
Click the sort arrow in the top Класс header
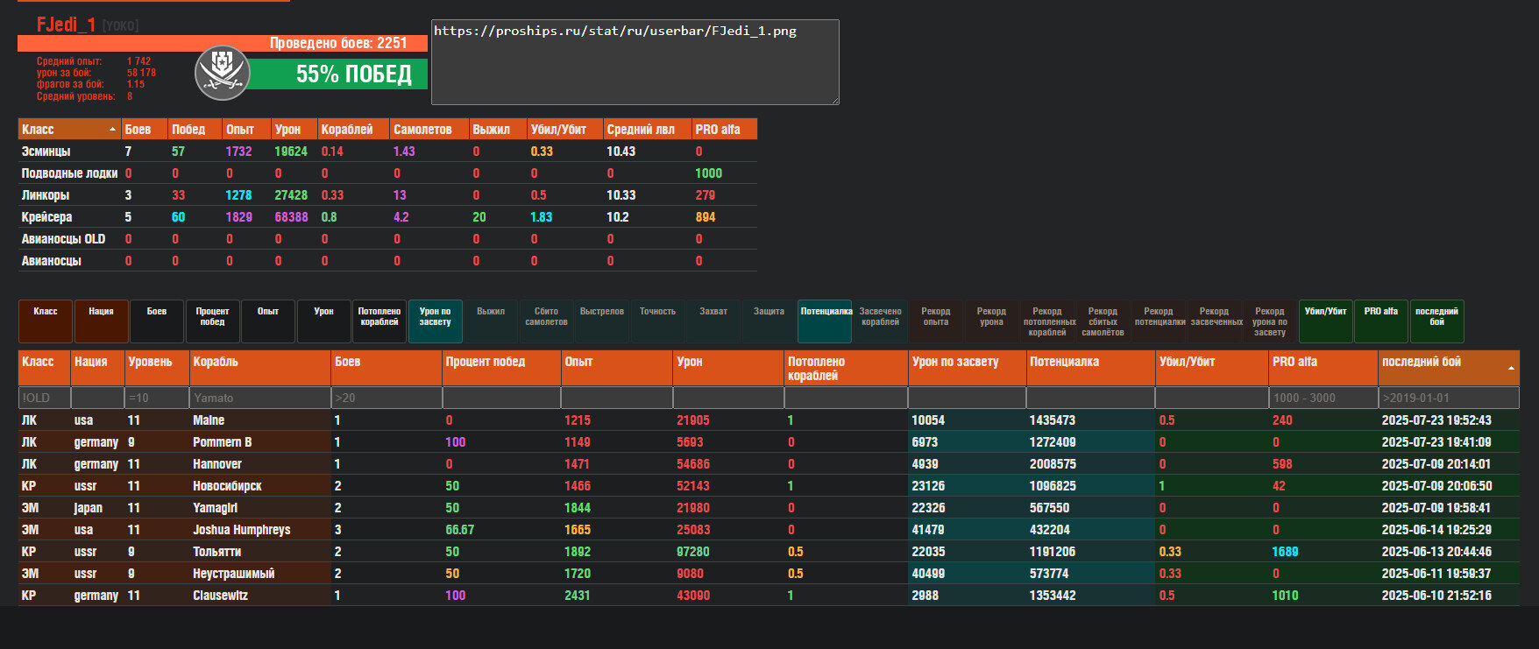[x=112, y=130]
